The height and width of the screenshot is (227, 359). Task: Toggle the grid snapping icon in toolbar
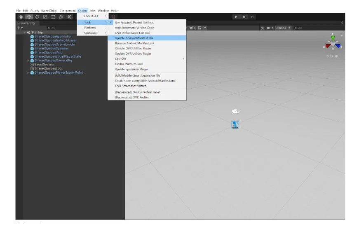(x=113, y=17)
